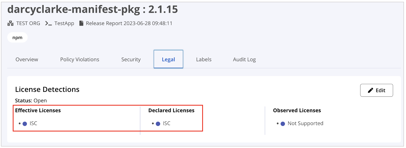Open the Overview tab
406x148 pixels.
(27, 59)
